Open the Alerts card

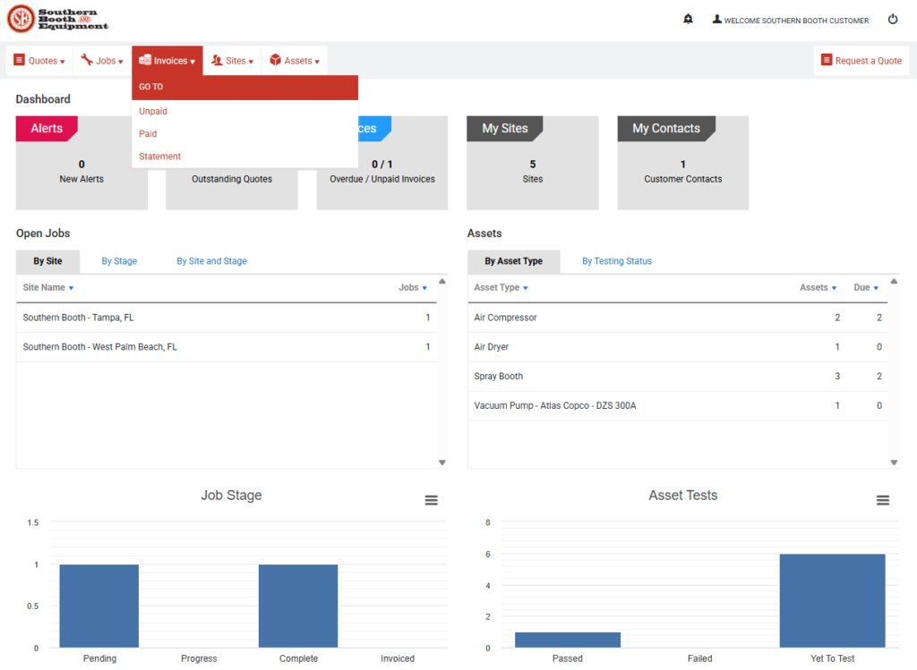(81, 163)
